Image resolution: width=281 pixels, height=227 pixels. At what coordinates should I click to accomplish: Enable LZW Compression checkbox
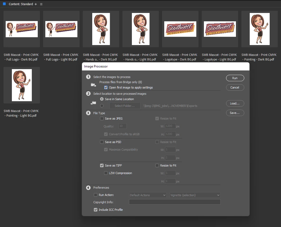tap(106, 173)
